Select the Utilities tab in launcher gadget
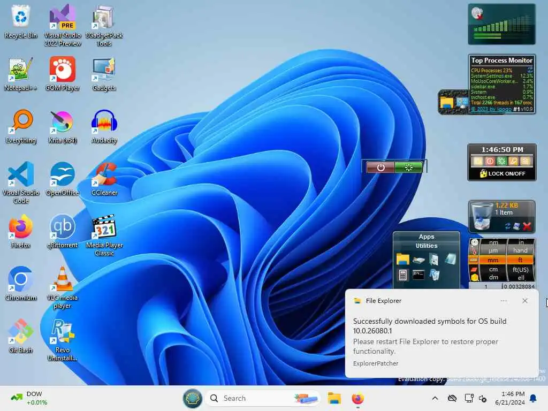548x411 pixels. [x=427, y=246]
